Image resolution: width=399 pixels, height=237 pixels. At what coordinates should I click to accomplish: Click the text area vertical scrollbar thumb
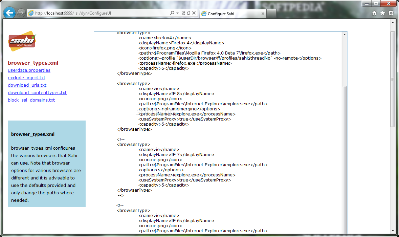pyautogui.click(x=345, y=160)
